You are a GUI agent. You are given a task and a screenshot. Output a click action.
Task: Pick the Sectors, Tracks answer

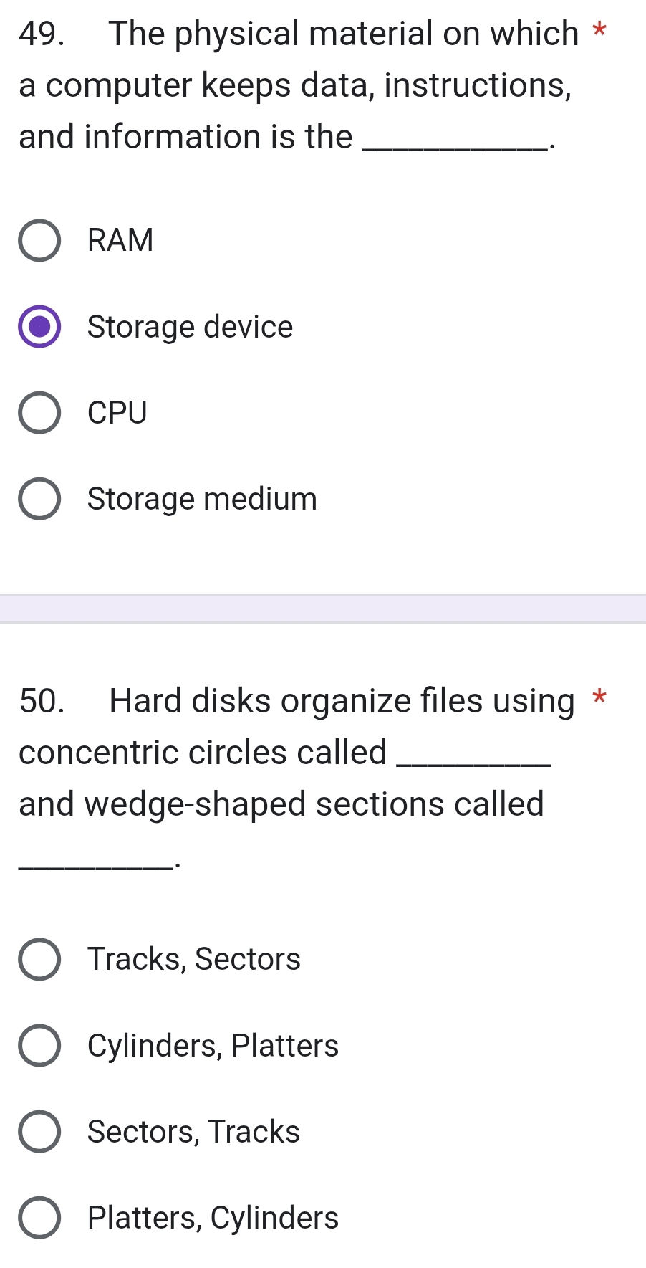[41, 1131]
